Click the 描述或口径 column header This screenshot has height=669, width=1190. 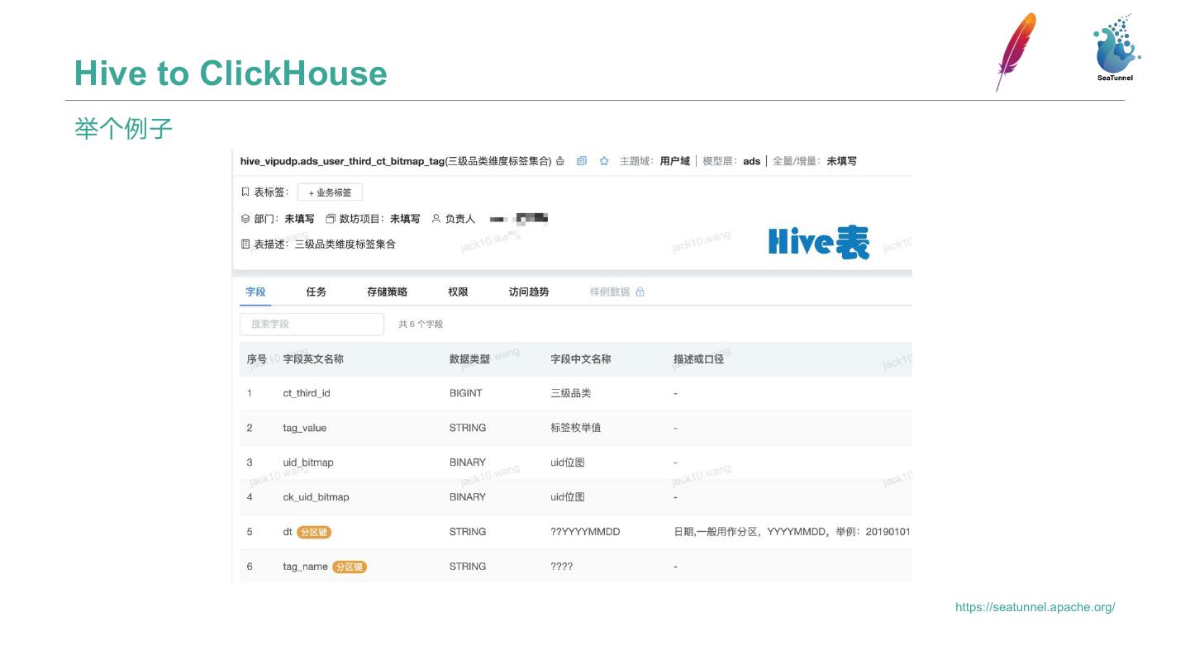pos(699,359)
